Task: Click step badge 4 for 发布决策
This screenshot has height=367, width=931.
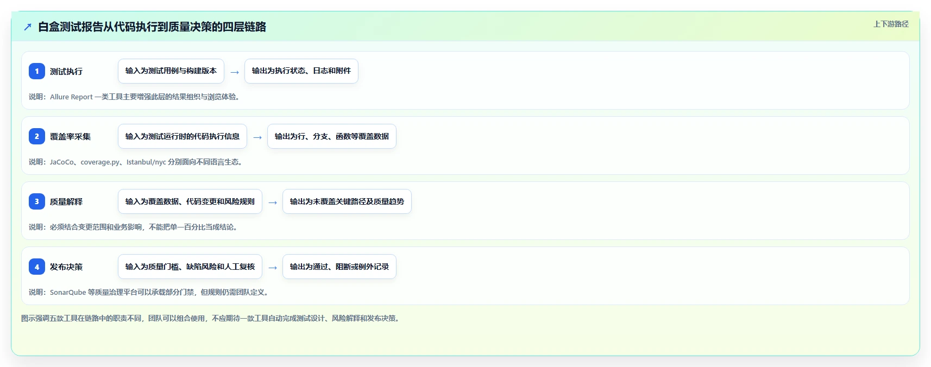Action: 37,267
